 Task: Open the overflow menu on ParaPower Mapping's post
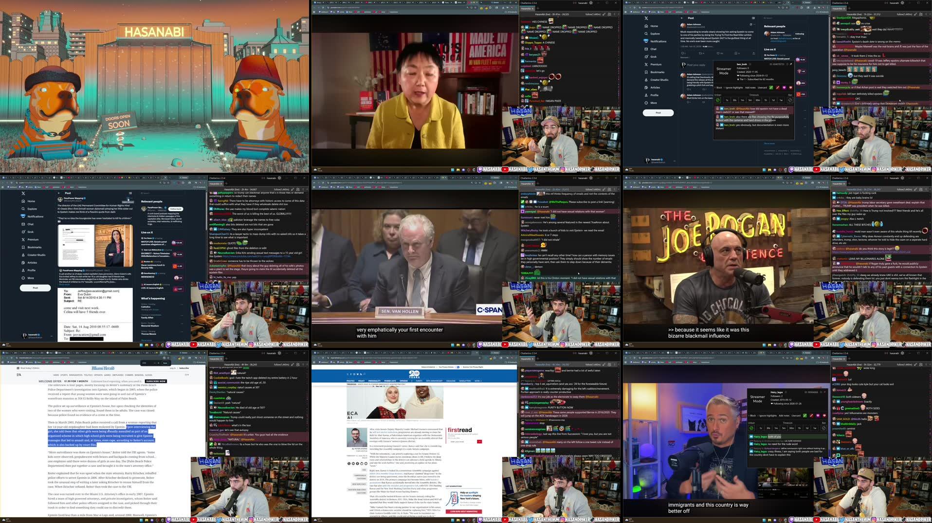(128, 198)
